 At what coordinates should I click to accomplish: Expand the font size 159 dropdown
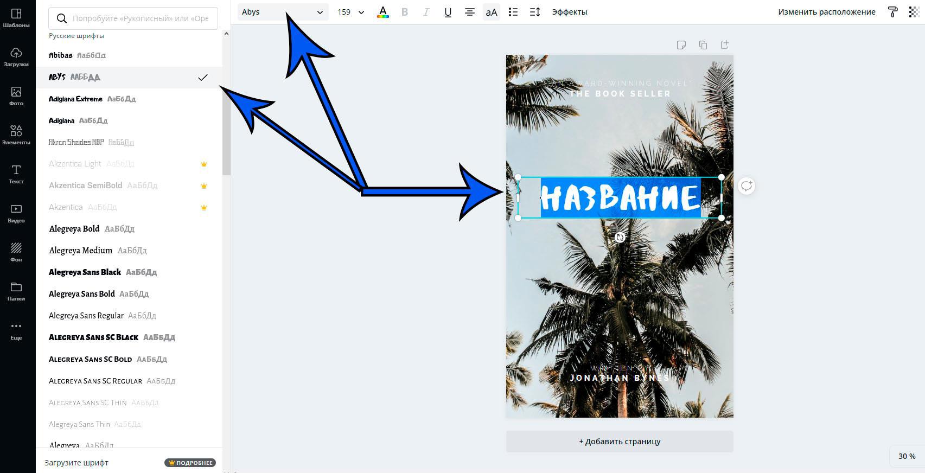[x=361, y=12]
